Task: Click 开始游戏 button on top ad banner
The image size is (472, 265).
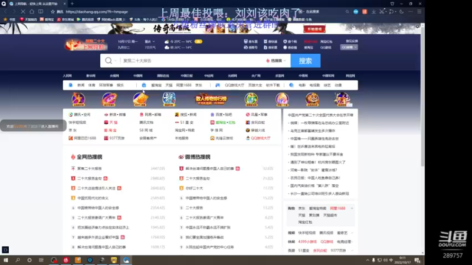Action: pyautogui.click(x=314, y=29)
